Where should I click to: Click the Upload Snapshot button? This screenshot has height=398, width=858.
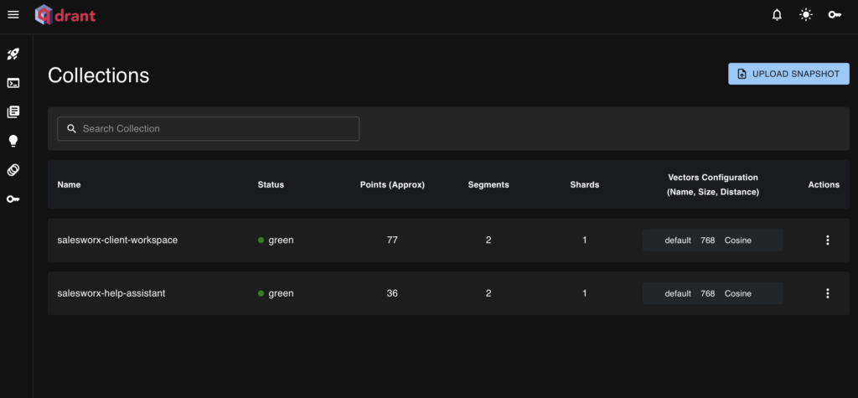click(x=788, y=74)
